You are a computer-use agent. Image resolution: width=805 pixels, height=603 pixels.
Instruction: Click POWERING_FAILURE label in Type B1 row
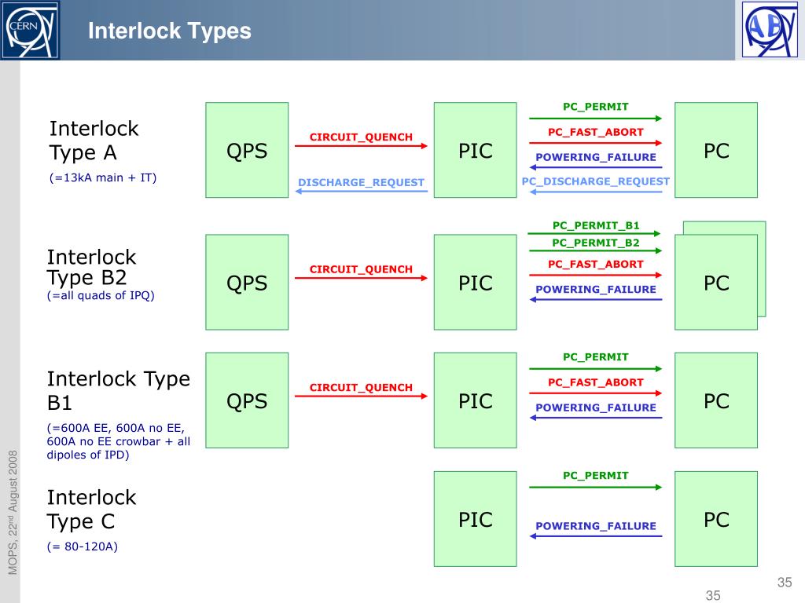coord(596,407)
